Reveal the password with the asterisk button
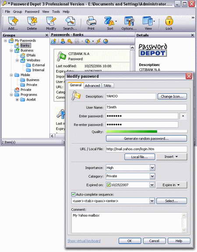Viewport: 197px width, 252px height. [183, 116]
